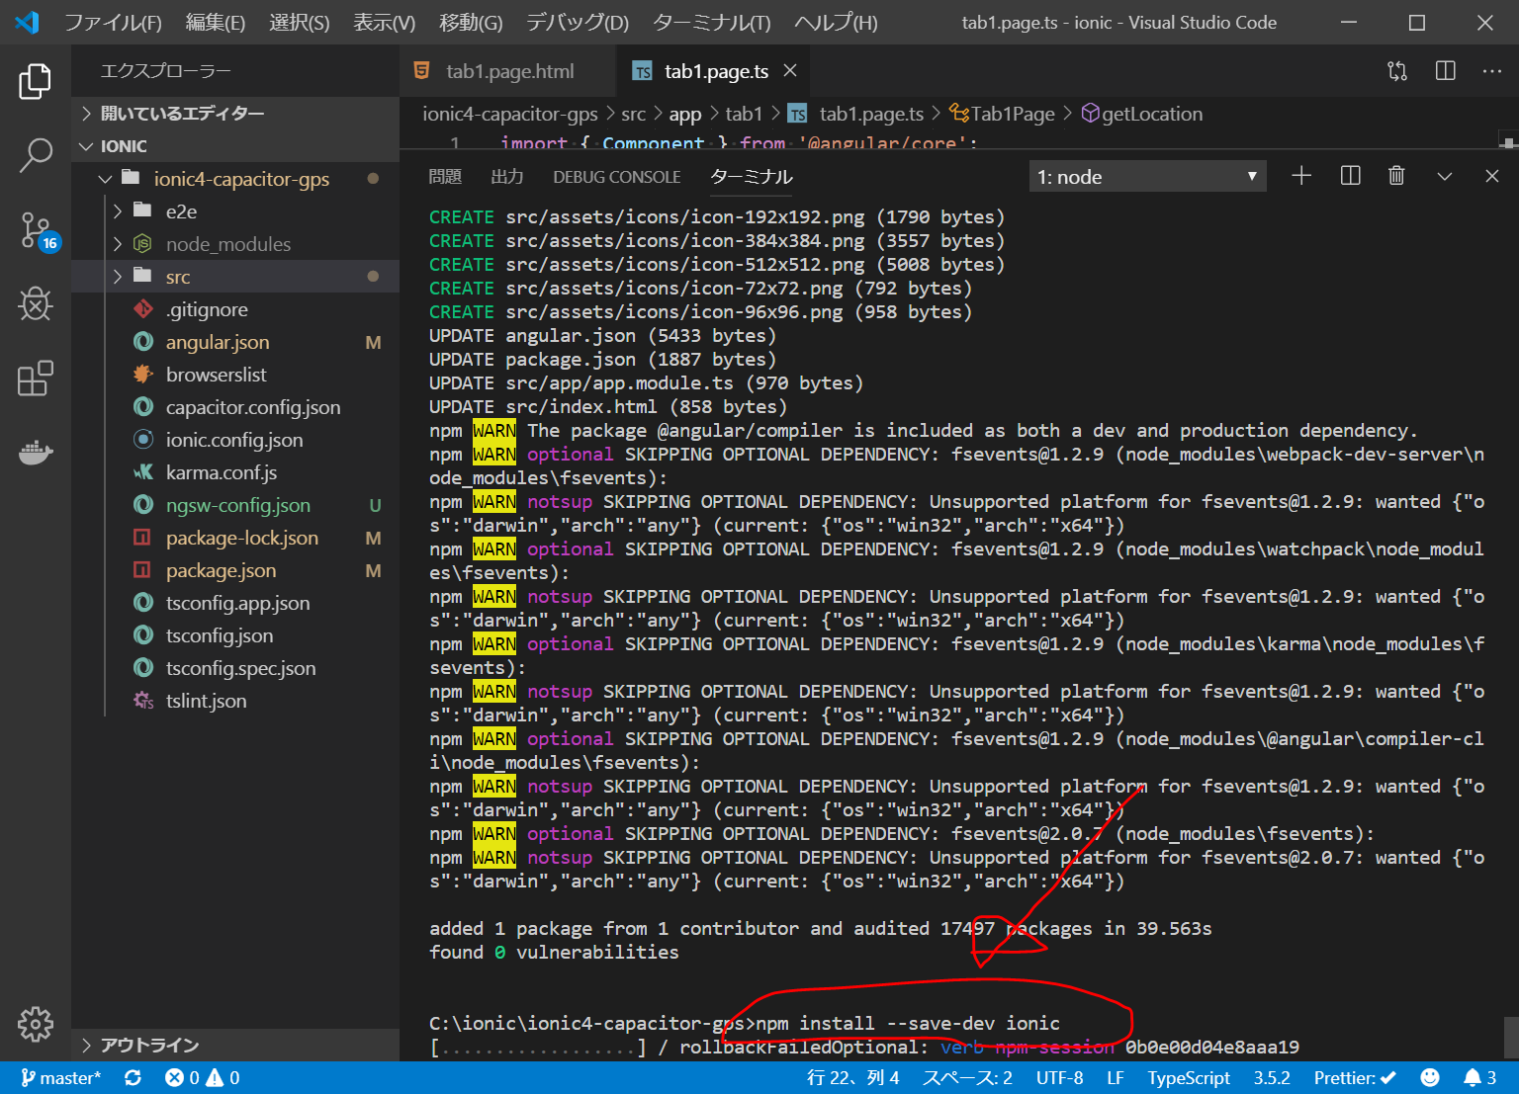The height and width of the screenshot is (1094, 1519).
Task: Click the TypeScript language mode indicator
Action: [1188, 1077]
